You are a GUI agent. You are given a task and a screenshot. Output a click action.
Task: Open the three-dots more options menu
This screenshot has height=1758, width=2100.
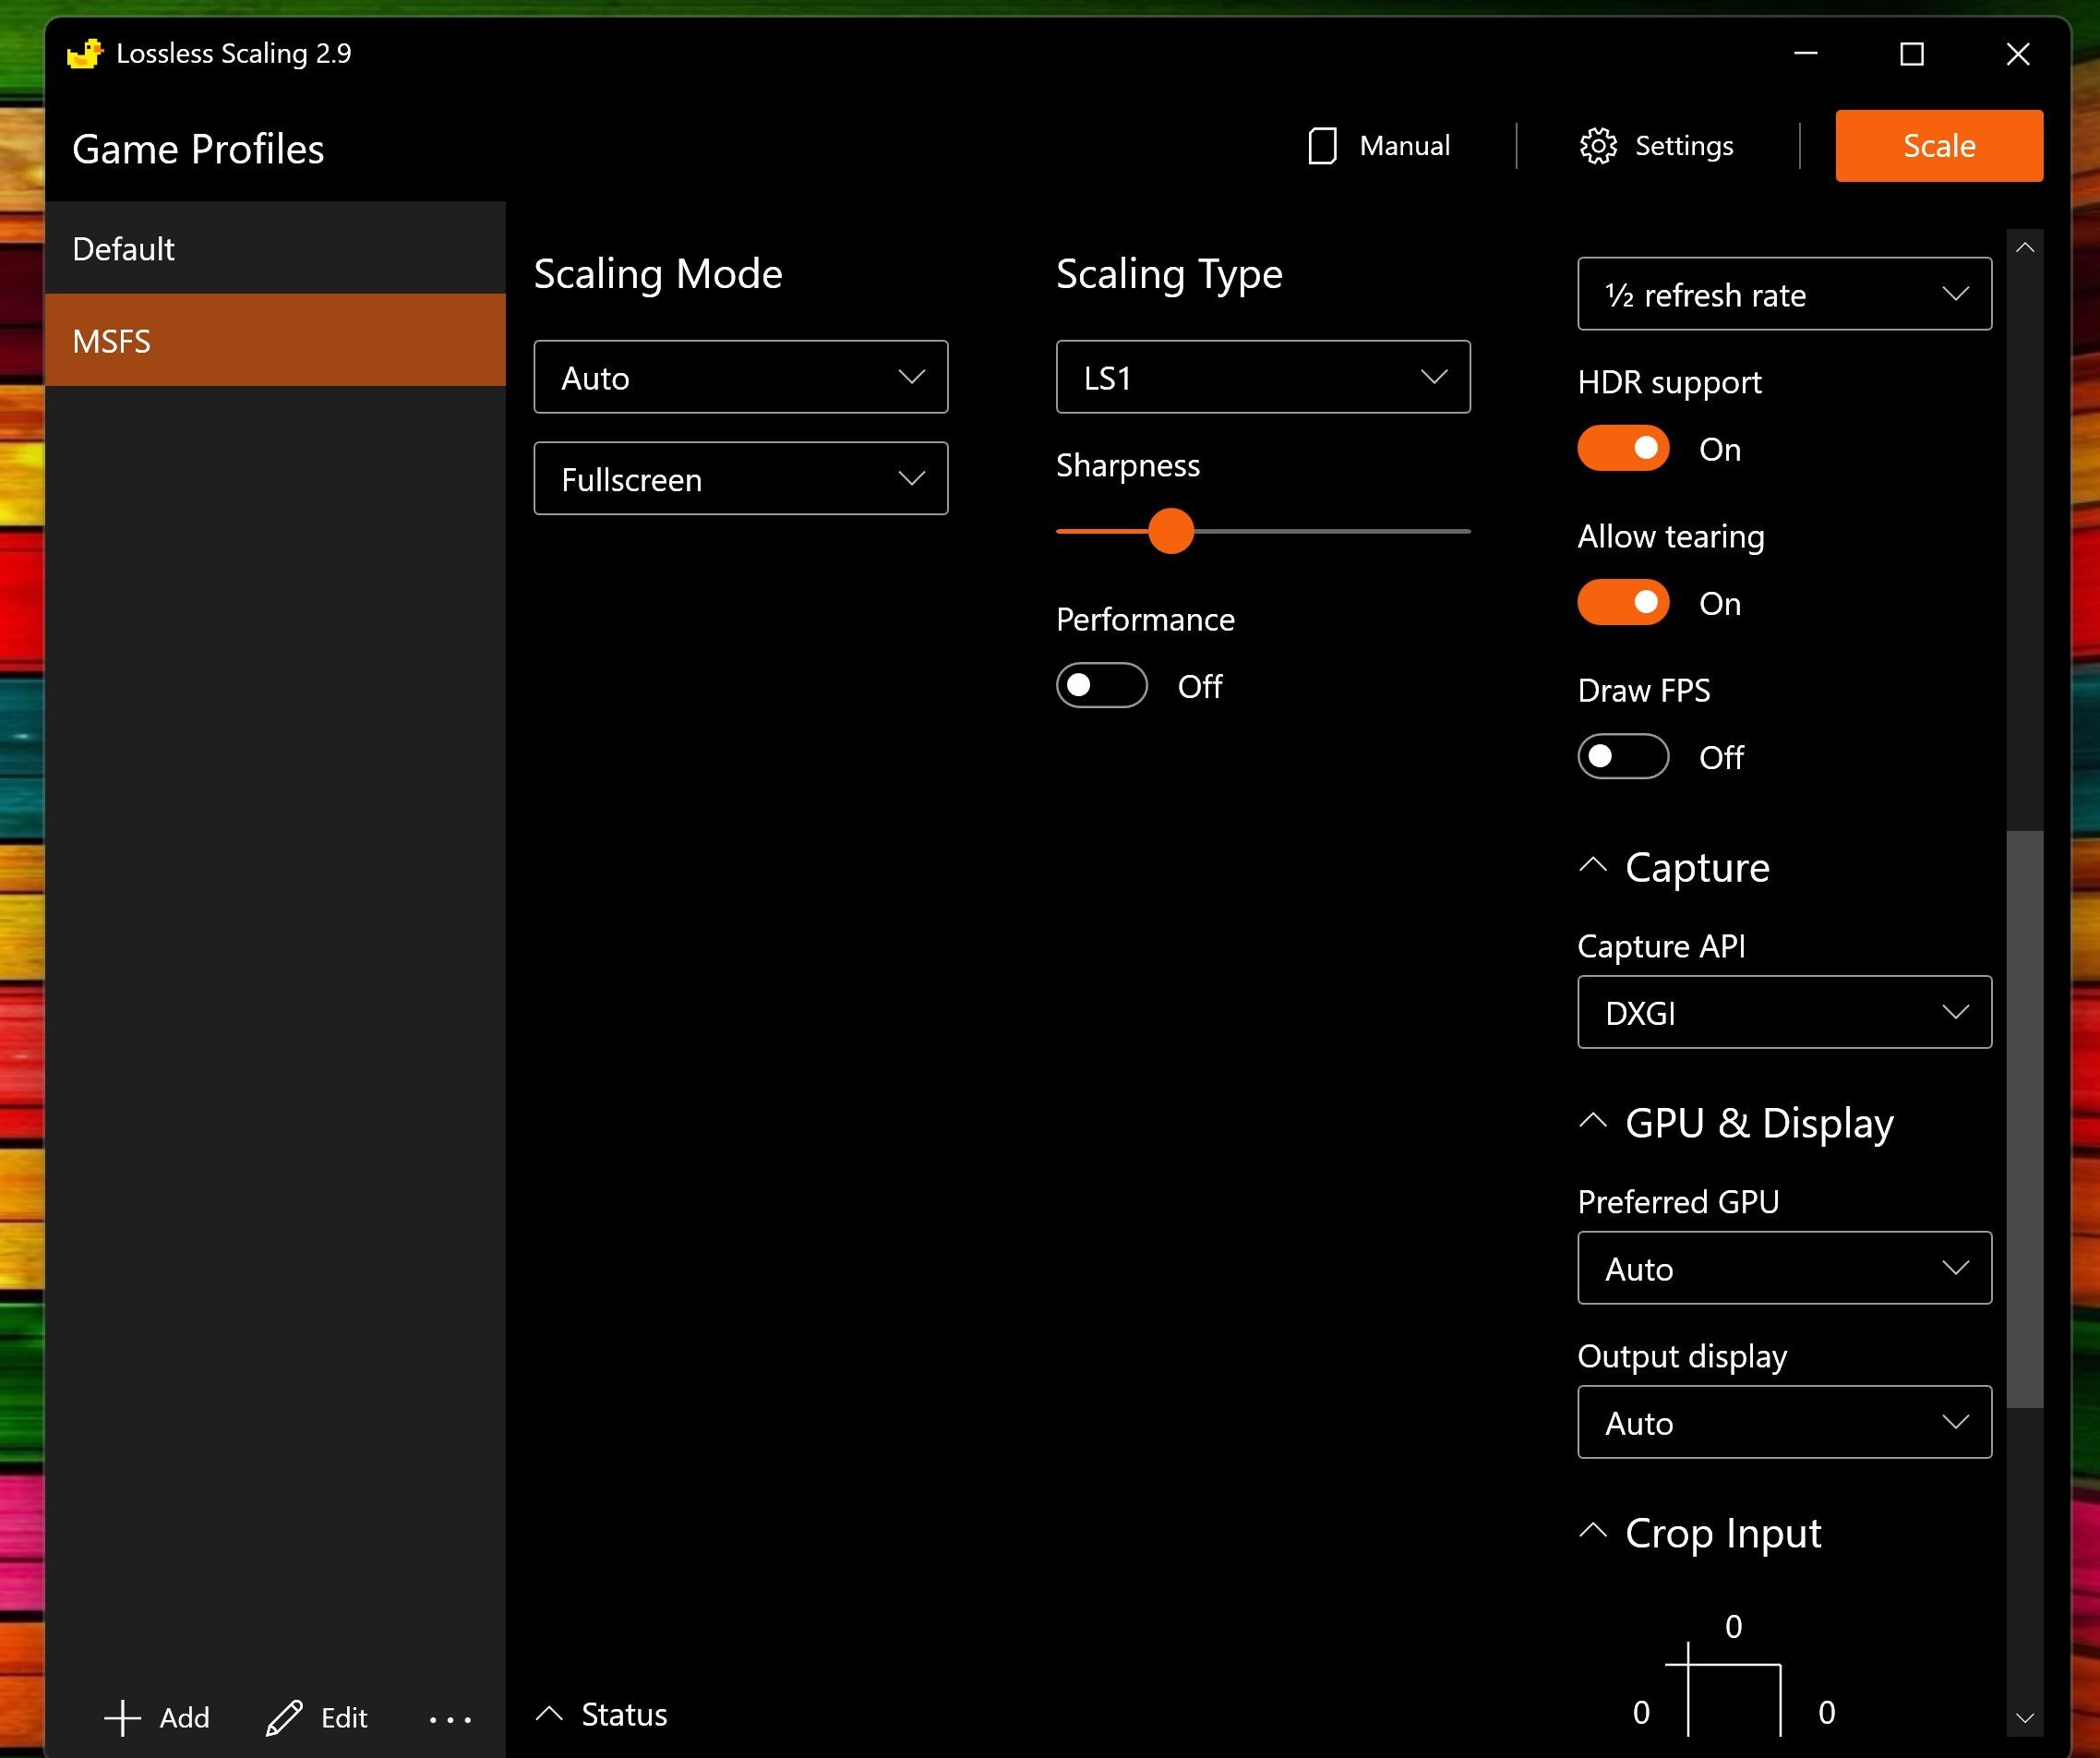pyautogui.click(x=450, y=1720)
